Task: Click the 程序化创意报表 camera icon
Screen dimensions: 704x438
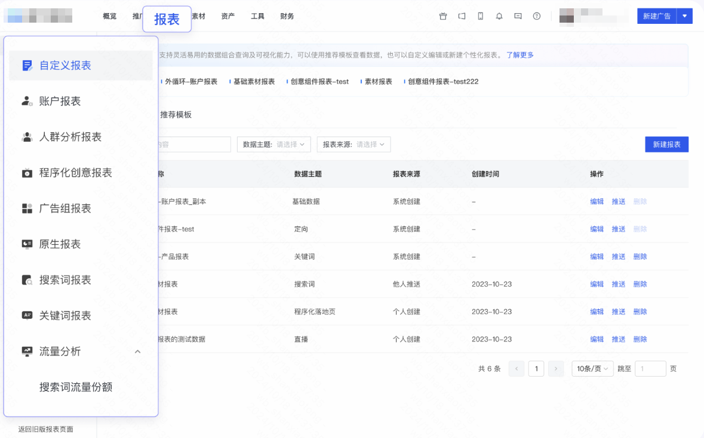Action: tap(26, 172)
